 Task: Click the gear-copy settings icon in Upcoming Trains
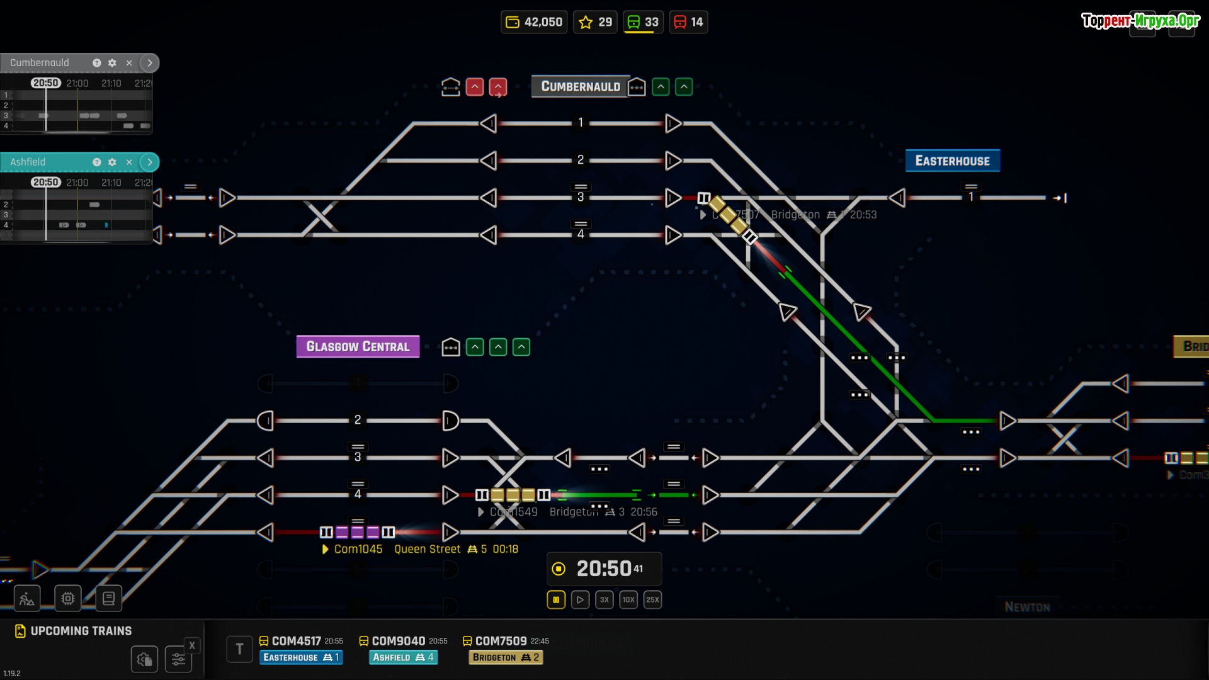pyautogui.click(x=144, y=659)
